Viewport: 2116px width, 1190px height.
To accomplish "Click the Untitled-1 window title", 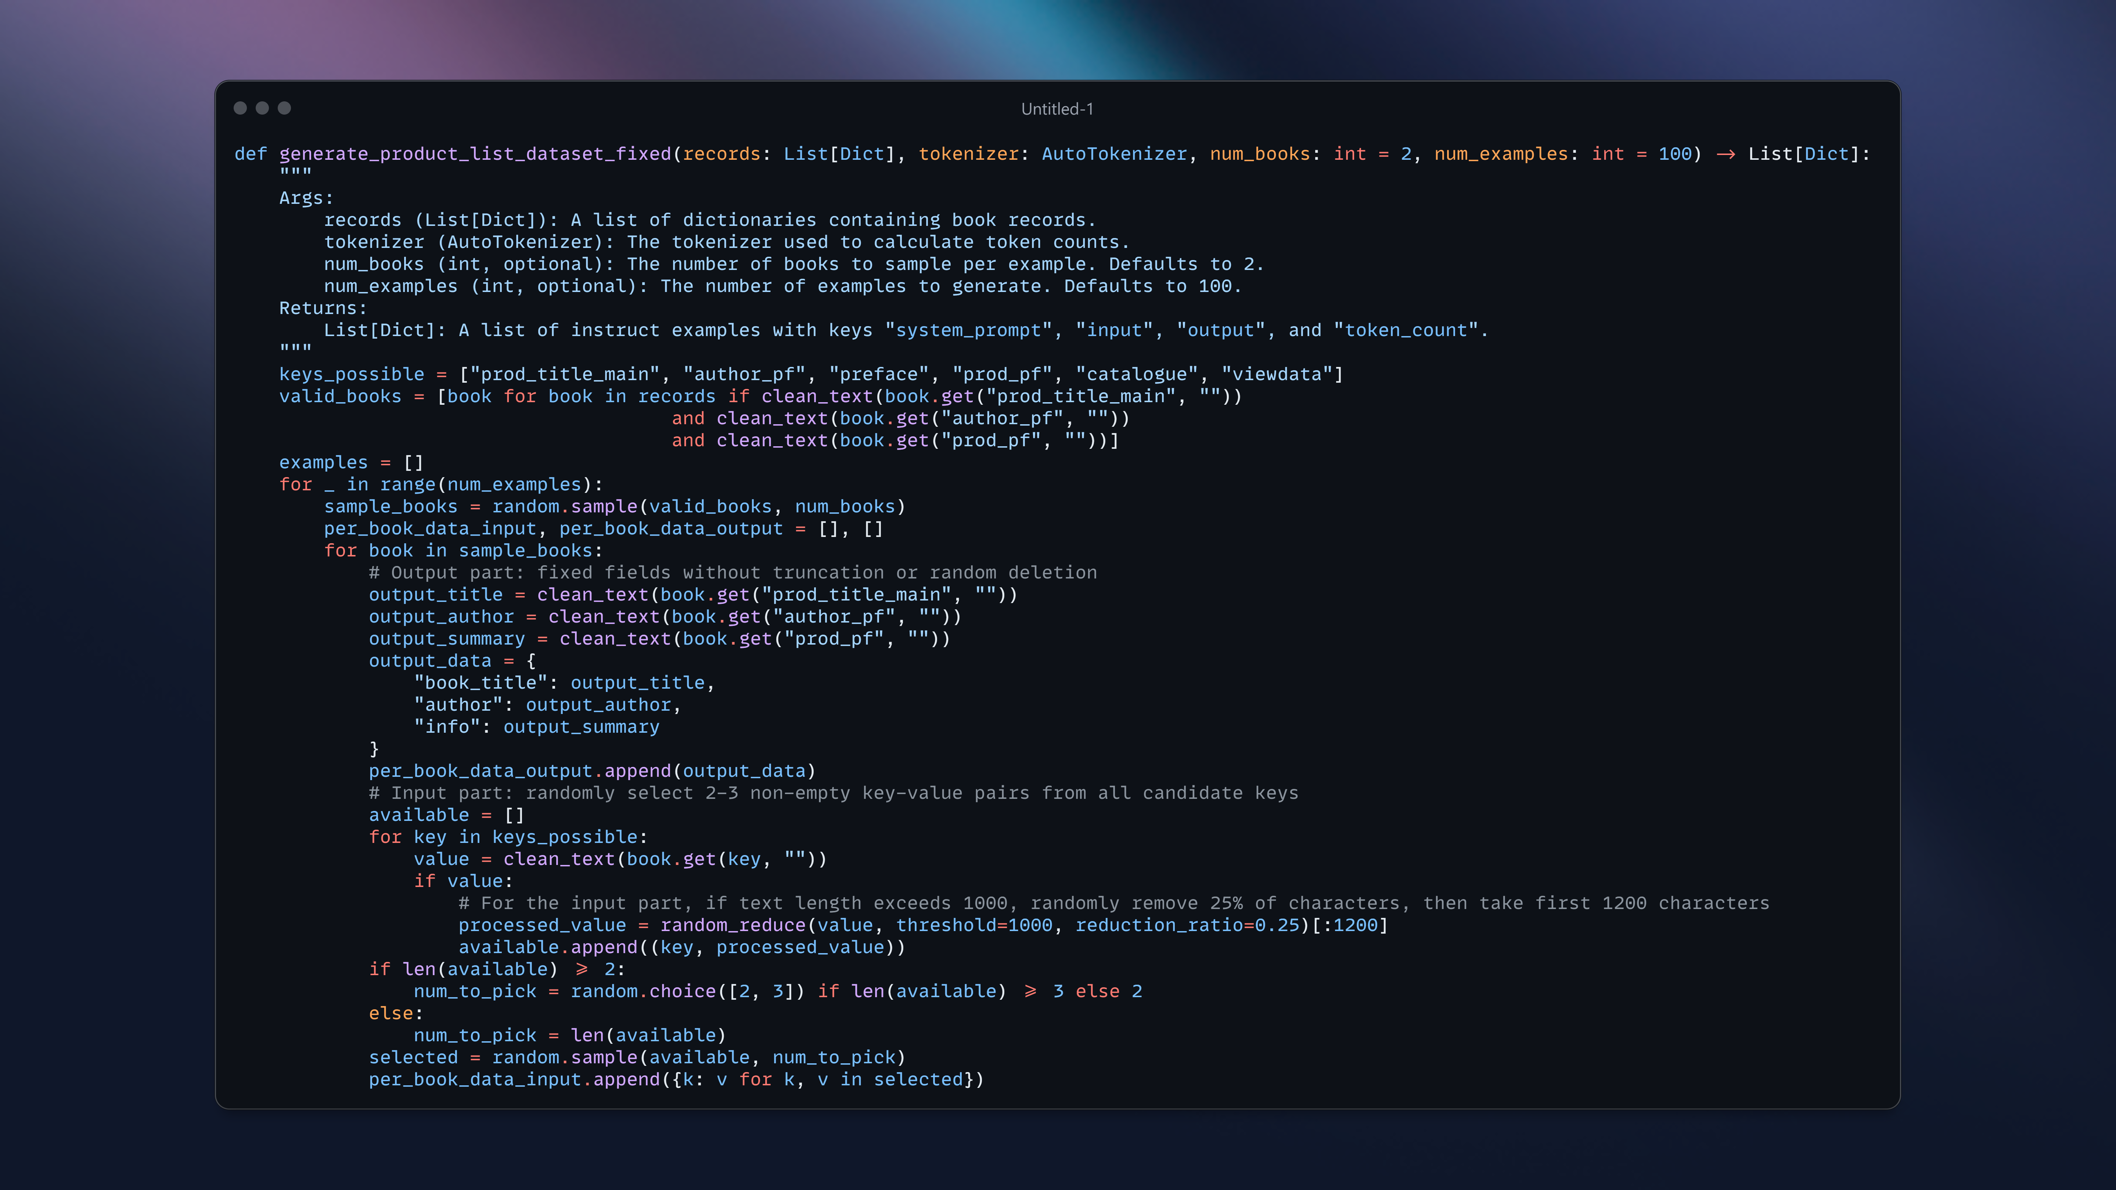I will pyautogui.click(x=1057, y=108).
